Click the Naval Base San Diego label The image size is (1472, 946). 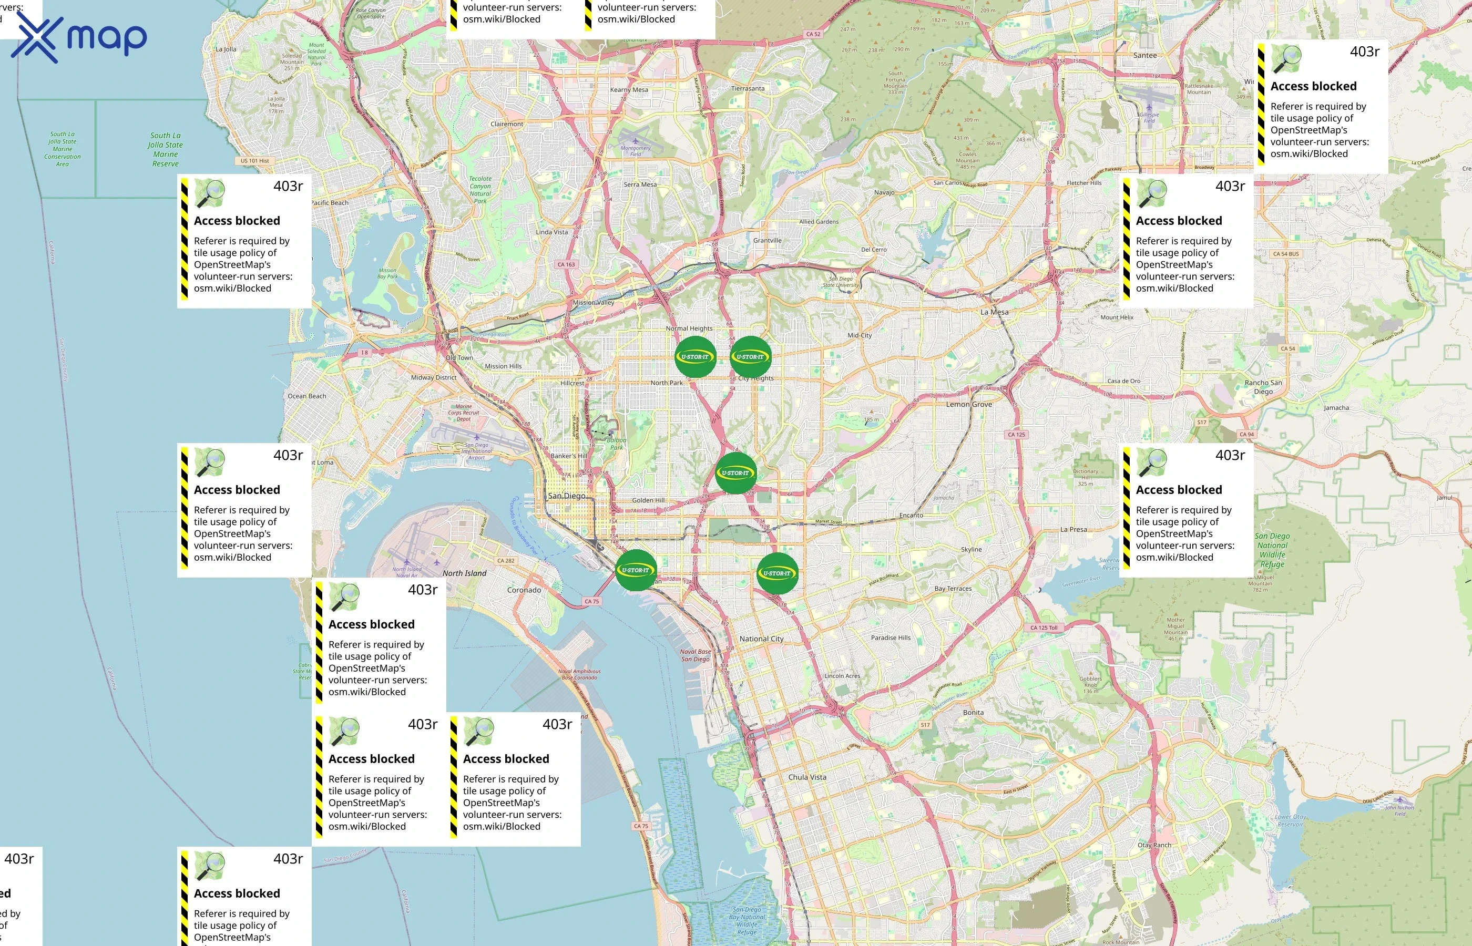coord(696,655)
